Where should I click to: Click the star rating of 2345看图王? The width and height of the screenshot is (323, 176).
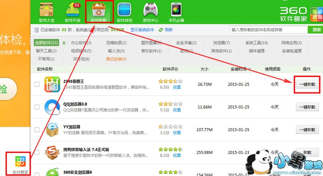click(170, 81)
